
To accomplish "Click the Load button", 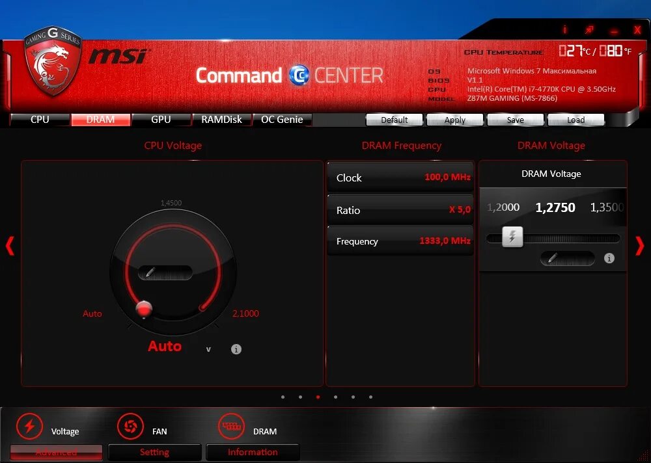I will point(576,120).
